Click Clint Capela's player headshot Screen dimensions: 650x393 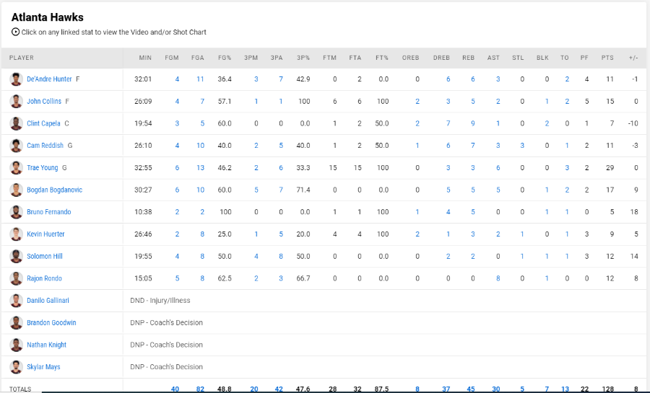tap(16, 123)
